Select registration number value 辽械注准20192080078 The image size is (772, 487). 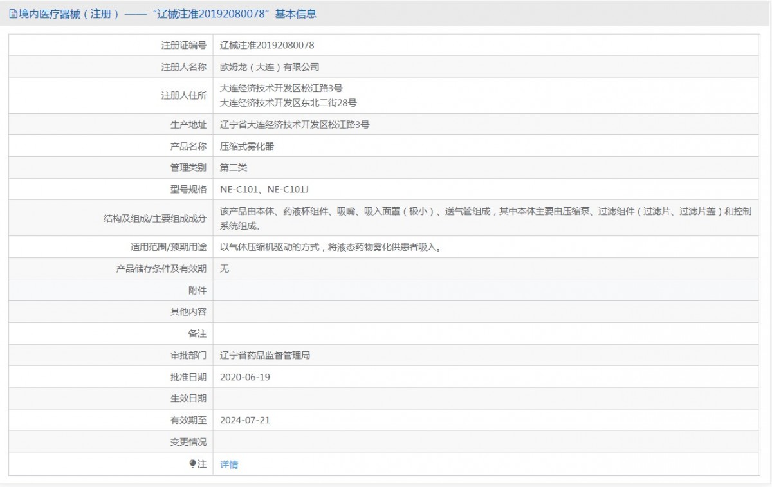click(x=267, y=45)
